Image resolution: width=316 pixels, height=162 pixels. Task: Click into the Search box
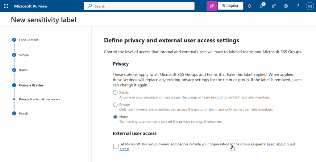139,6
